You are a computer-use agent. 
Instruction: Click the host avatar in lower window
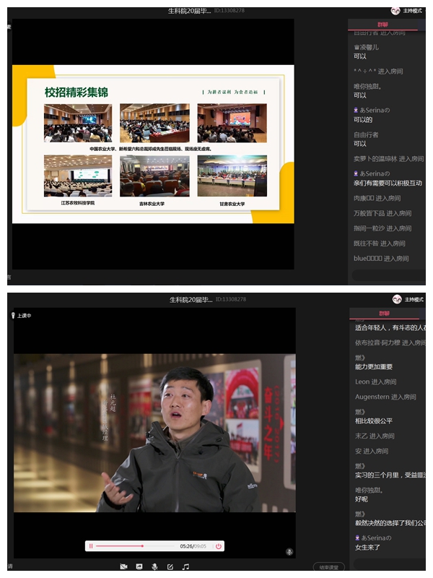(397, 299)
